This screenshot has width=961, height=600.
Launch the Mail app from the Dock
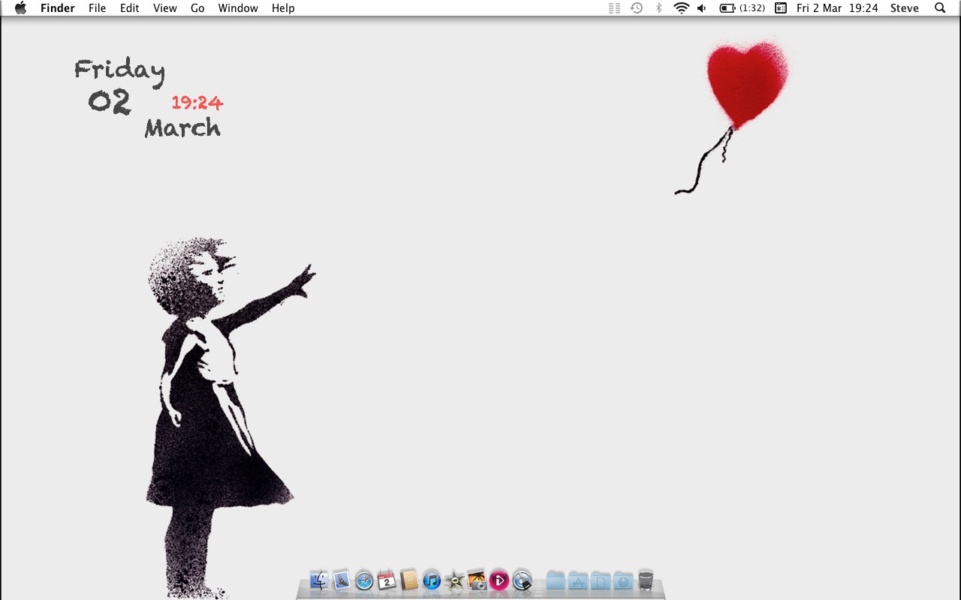[342, 580]
